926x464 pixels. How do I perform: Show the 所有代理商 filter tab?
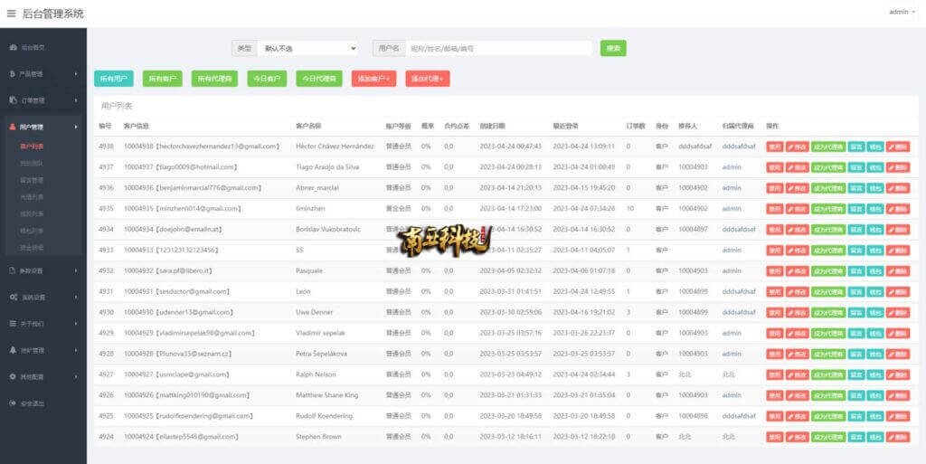[214, 79]
